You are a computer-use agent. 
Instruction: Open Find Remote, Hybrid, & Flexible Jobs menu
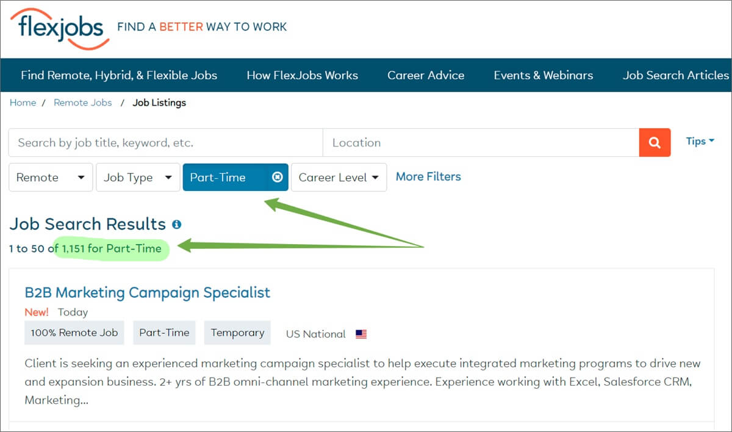(x=119, y=76)
